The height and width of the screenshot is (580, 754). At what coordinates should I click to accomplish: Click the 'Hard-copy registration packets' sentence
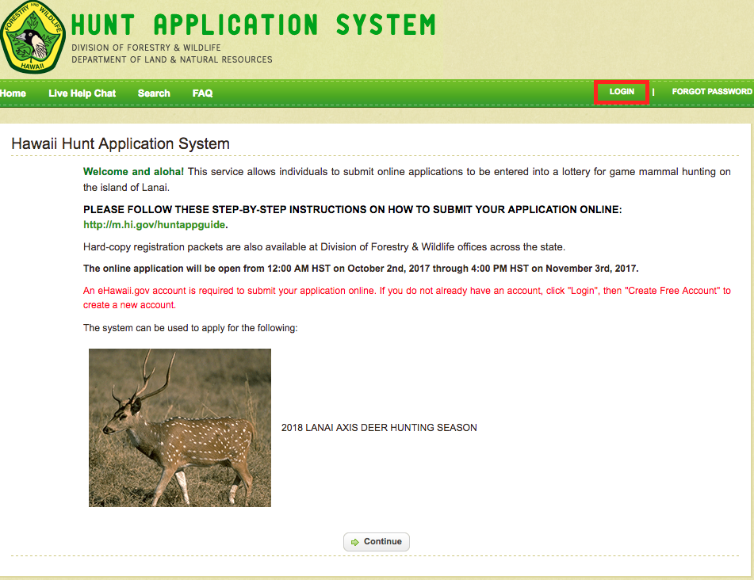point(324,247)
